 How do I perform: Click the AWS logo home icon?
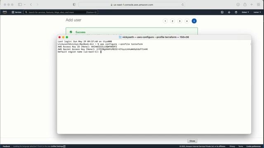point(5,12)
